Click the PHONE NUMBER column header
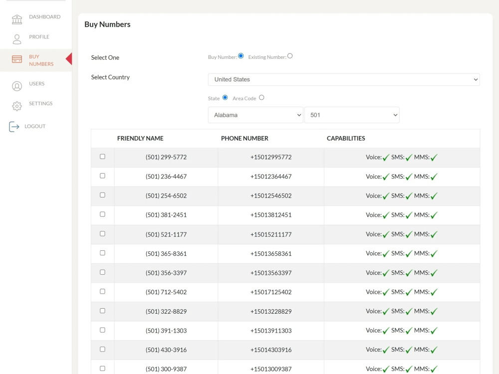 245,138
